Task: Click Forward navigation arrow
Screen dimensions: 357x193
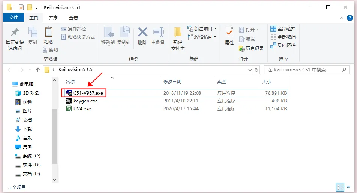Action: (x=21, y=70)
